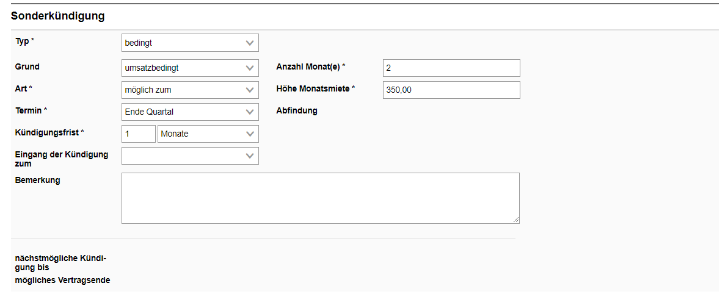Click the mögliches Vertragsende label
728x294 pixels.
click(x=62, y=280)
